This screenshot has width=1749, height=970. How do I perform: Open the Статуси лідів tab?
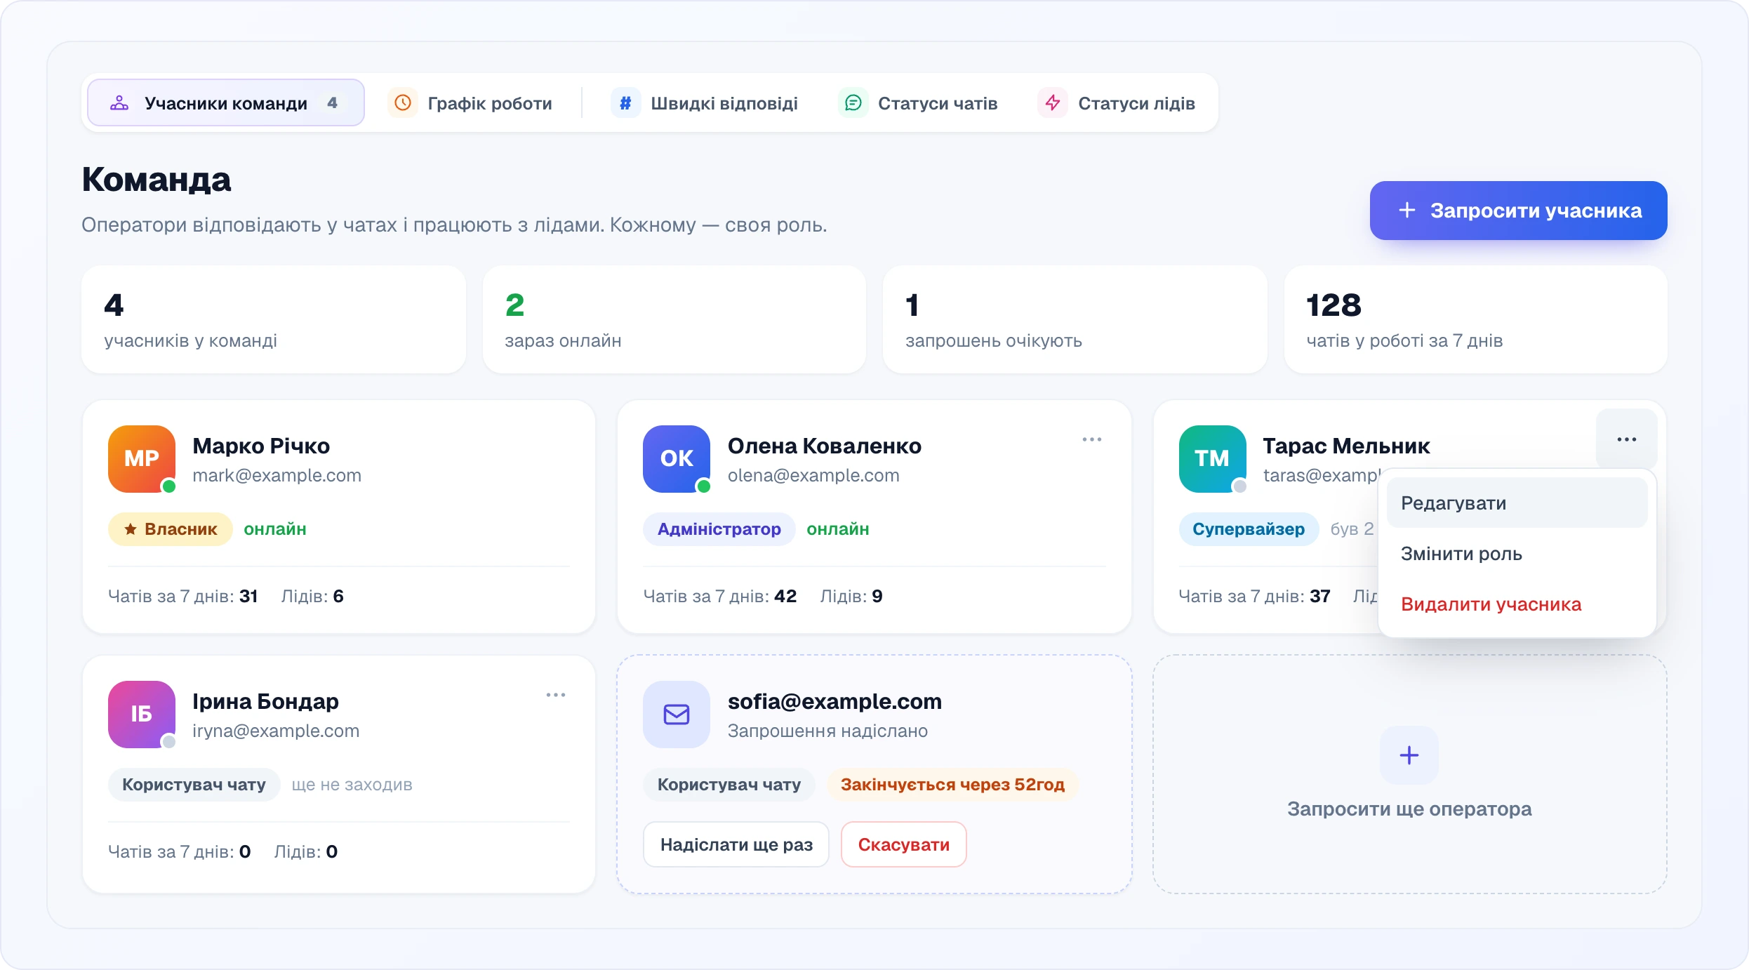pos(1118,103)
